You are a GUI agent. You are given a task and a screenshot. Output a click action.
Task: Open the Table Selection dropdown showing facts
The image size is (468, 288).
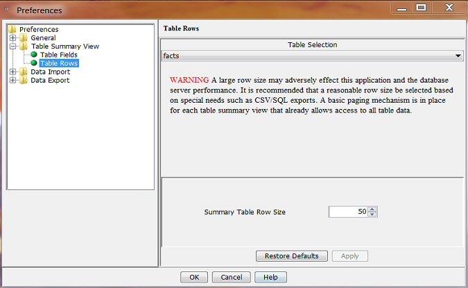tap(458, 55)
